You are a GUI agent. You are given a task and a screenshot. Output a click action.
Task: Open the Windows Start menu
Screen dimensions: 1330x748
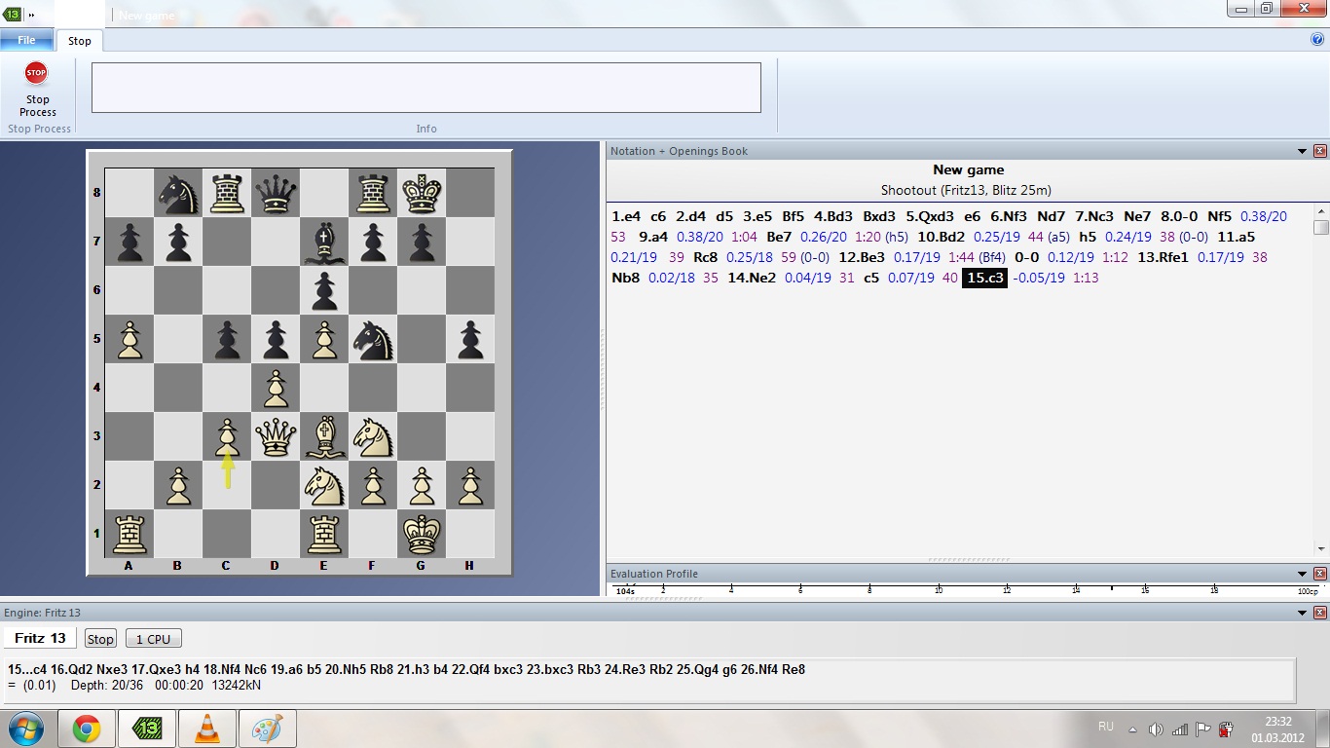pos(24,729)
